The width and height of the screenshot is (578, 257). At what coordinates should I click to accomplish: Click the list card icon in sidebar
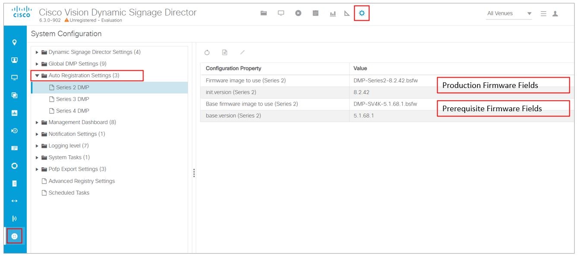15,148
